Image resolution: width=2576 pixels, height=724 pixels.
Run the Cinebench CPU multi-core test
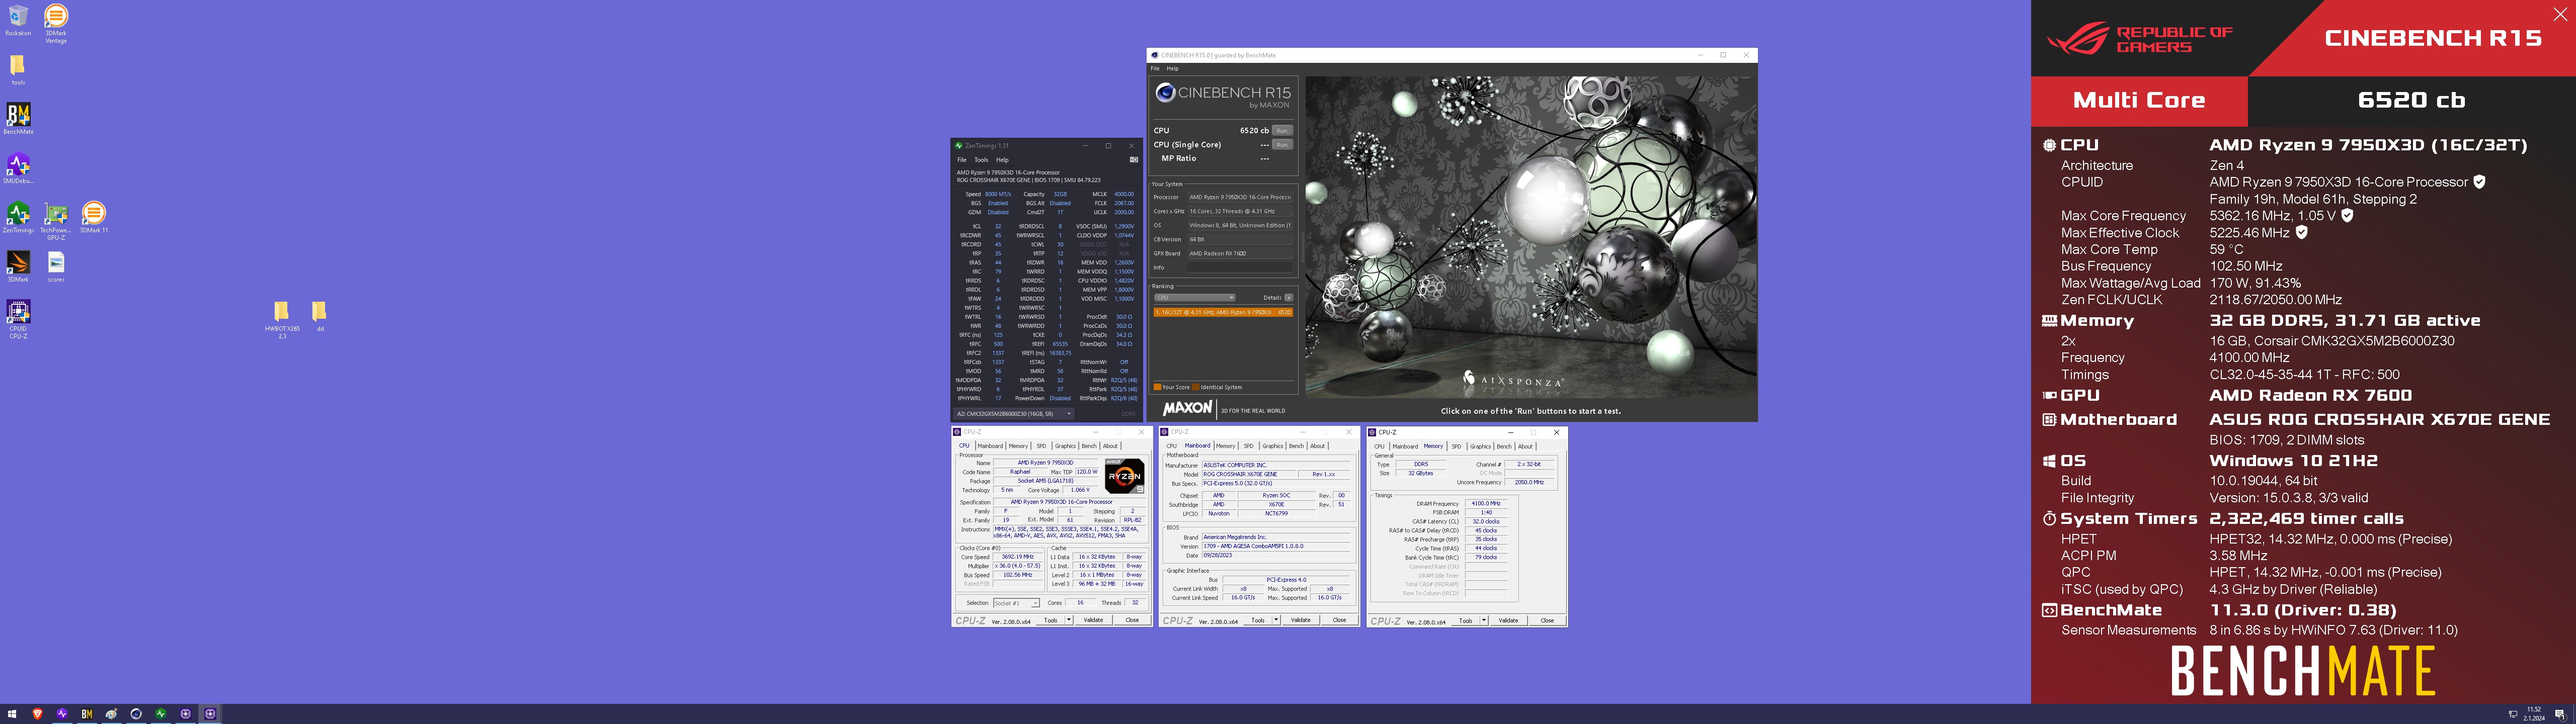tap(1282, 130)
